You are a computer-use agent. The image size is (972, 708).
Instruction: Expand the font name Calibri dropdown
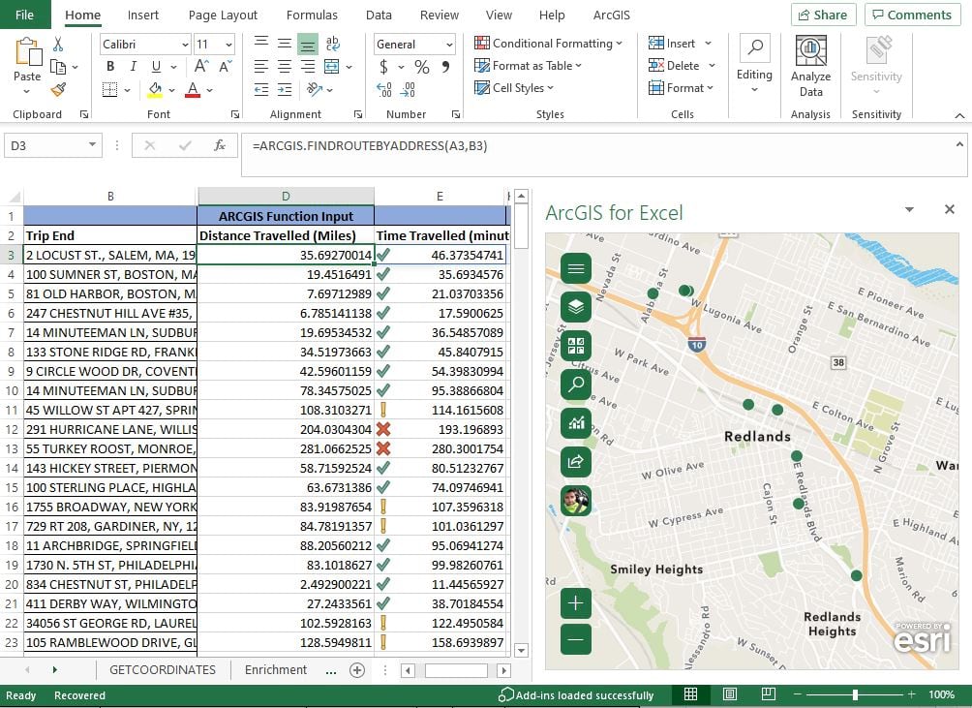click(x=184, y=45)
